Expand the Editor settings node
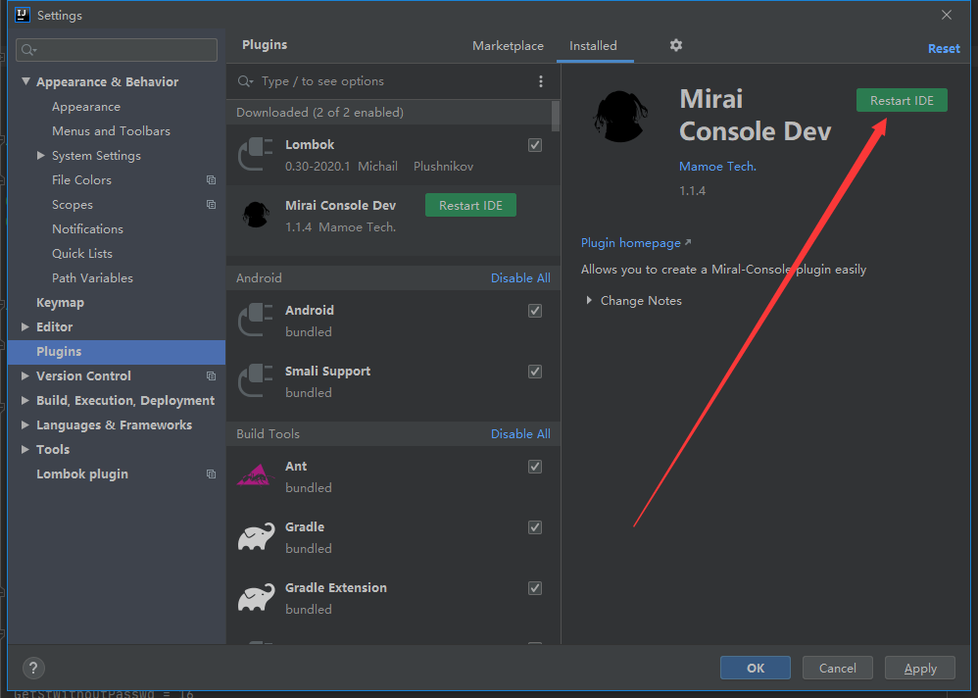This screenshot has height=698, width=978. 24,326
